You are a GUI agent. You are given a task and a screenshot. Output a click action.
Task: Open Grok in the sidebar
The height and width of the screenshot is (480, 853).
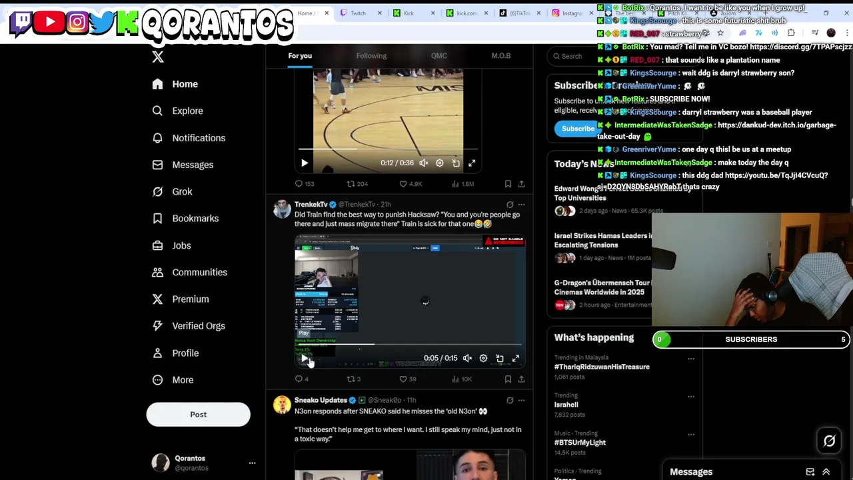(x=173, y=191)
